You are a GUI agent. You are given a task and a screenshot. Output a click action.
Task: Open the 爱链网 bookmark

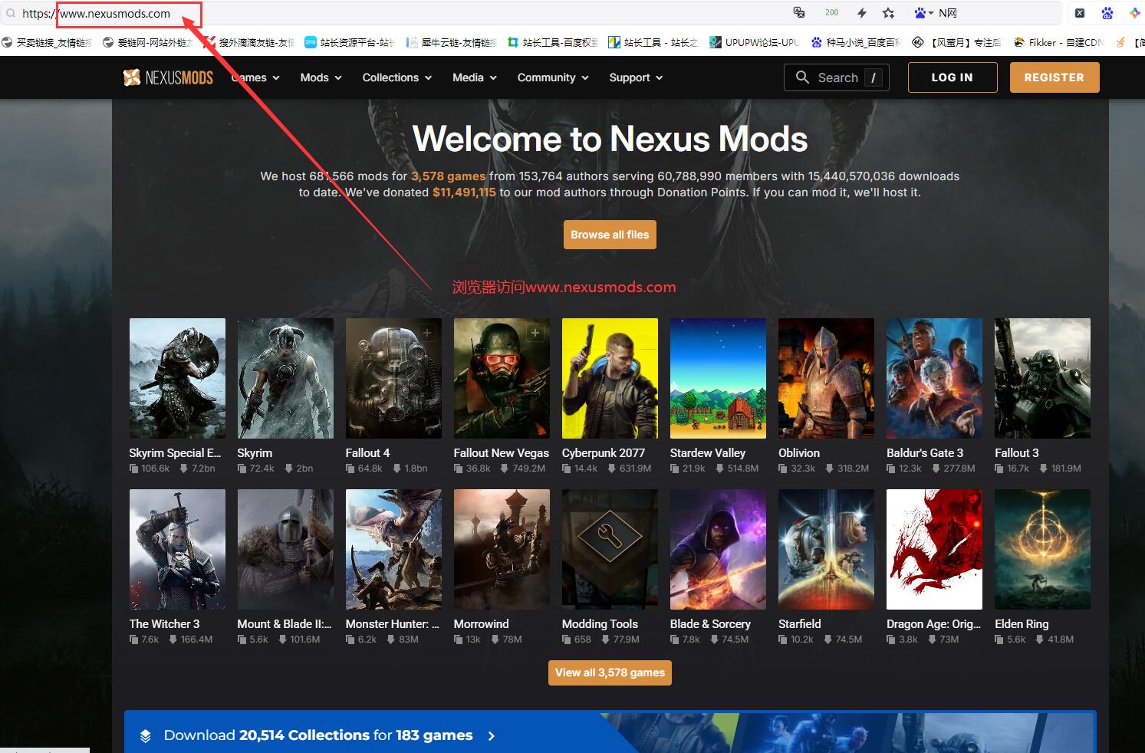click(x=147, y=43)
